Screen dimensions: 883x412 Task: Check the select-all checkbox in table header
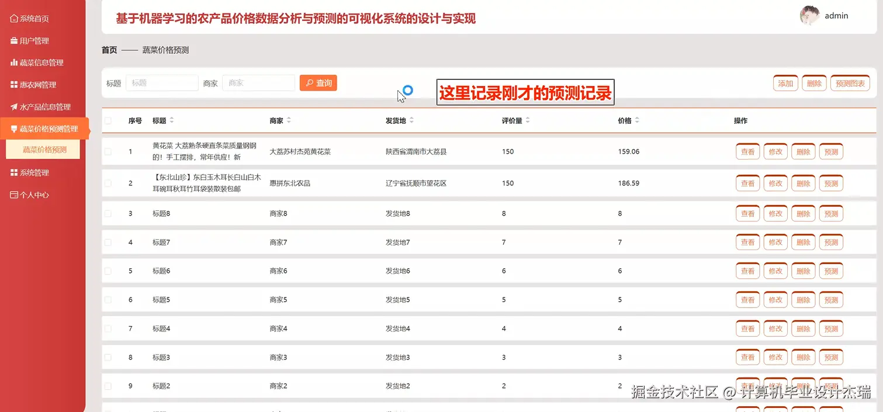point(107,120)
